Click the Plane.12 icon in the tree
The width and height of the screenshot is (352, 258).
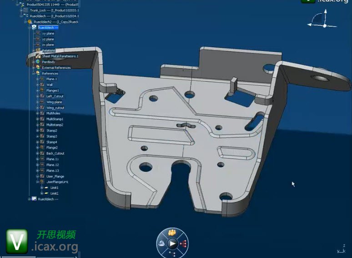(42, 165)
